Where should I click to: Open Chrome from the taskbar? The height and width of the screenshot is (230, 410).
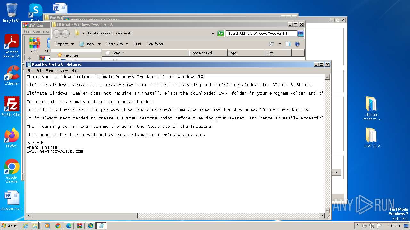click(58, 226)
